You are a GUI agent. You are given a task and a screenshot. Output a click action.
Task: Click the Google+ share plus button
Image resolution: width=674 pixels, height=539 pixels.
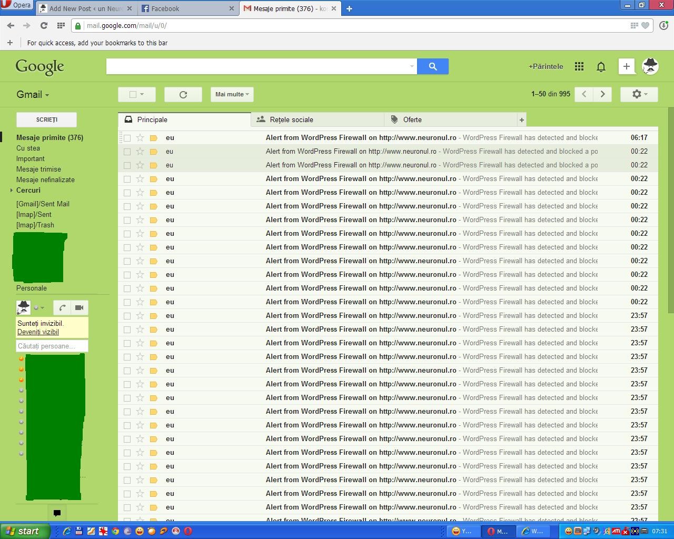point(627,66)
